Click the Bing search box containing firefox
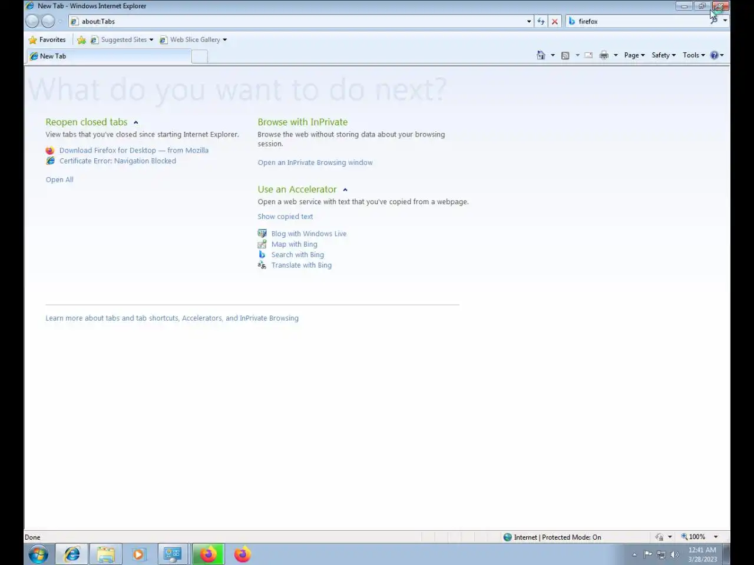 [637, 21]
